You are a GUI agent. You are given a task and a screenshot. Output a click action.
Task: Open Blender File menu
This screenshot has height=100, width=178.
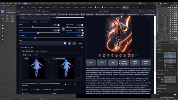4,3
